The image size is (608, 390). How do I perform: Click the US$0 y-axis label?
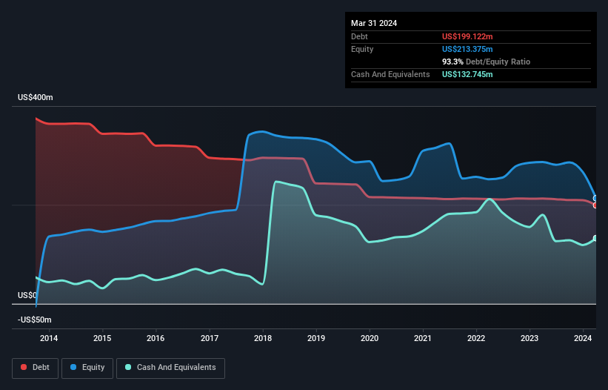click(x=27, y=295)
